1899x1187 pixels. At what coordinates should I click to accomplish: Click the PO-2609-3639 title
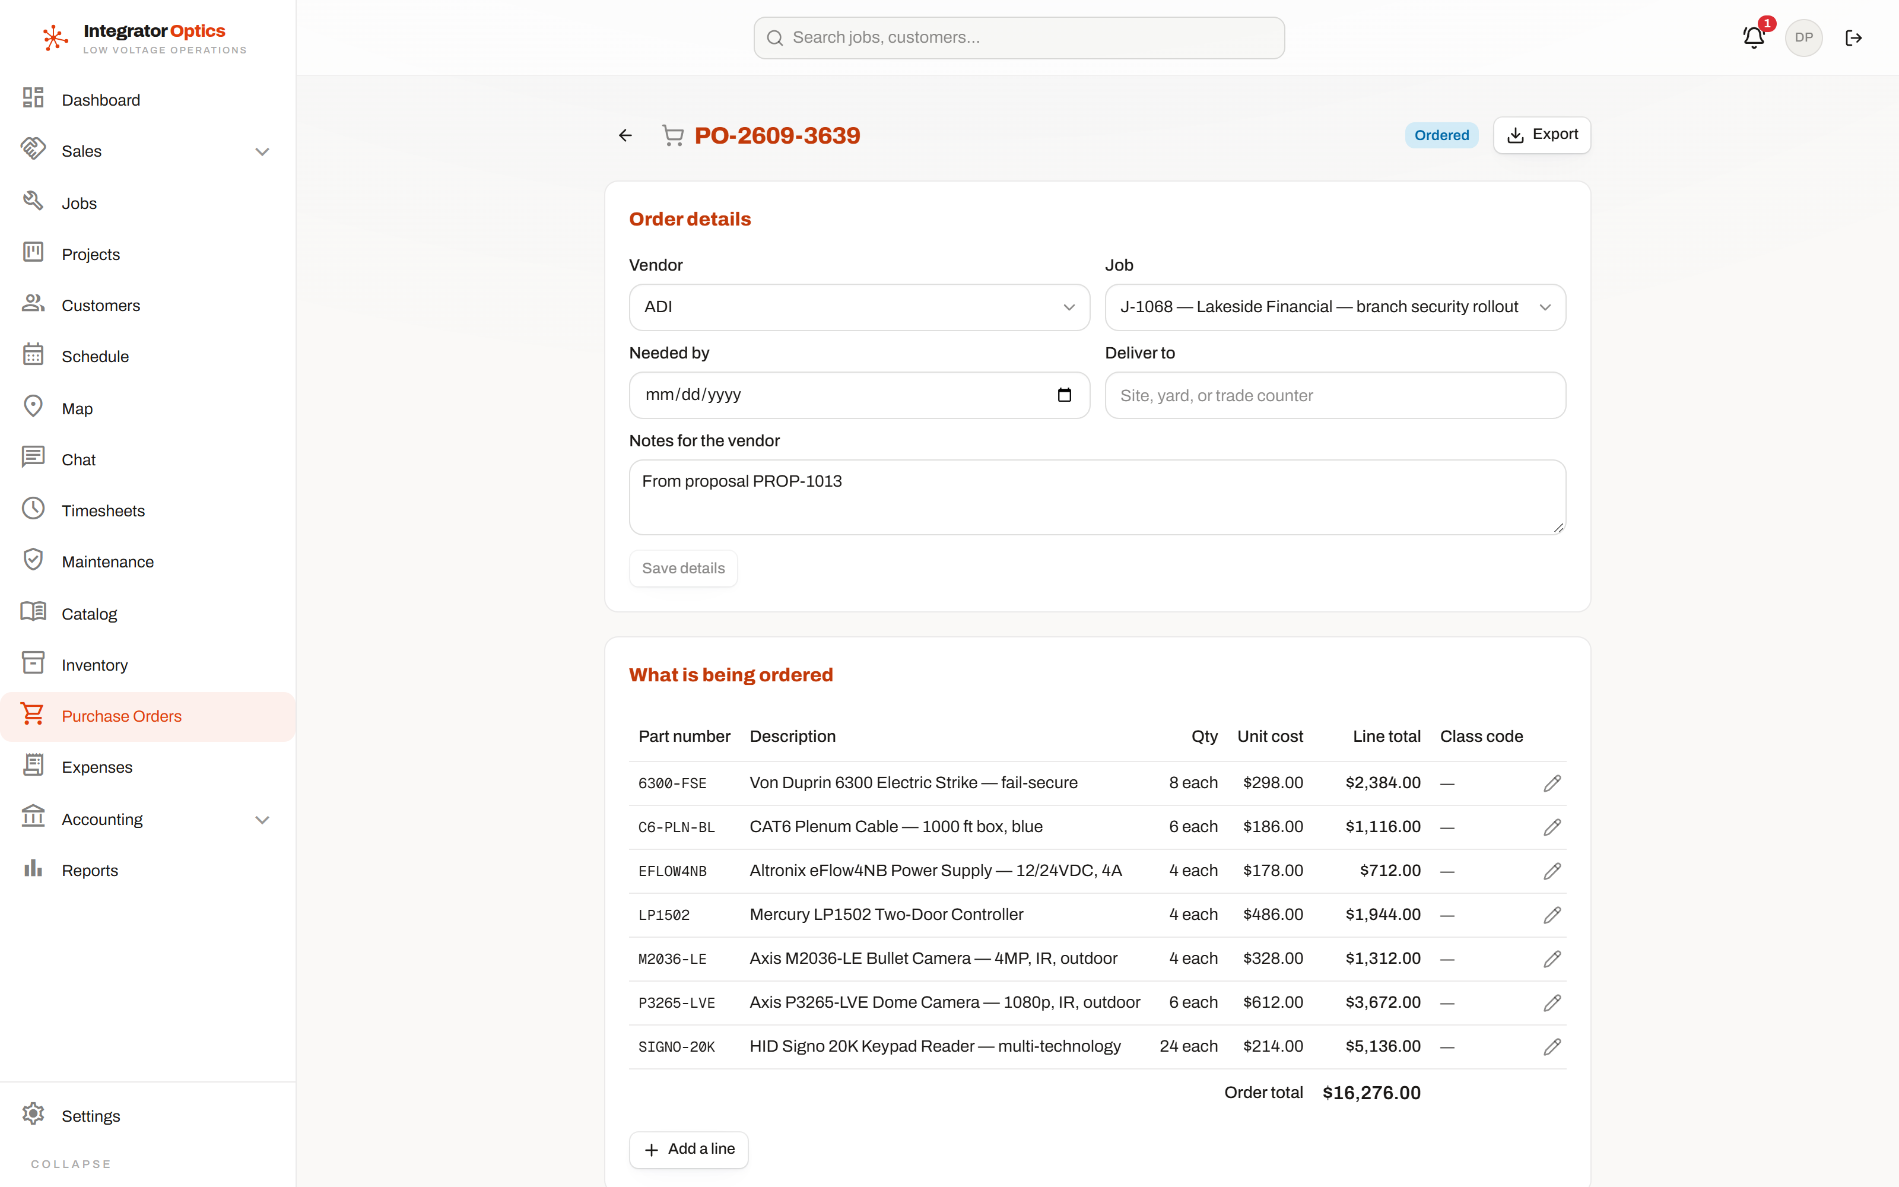777,136
